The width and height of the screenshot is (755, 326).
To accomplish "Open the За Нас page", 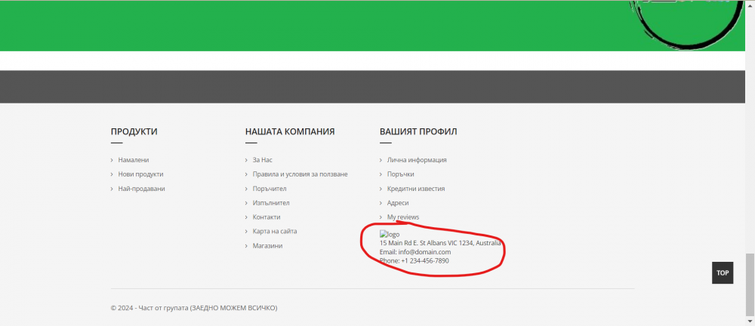I will (x=263, y=160).
